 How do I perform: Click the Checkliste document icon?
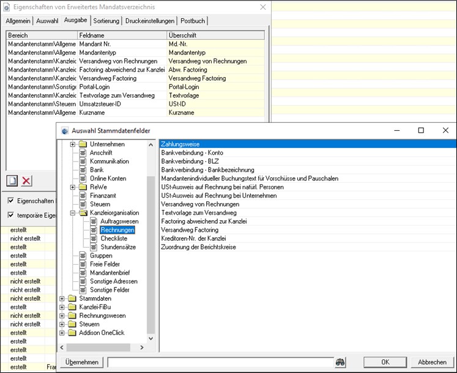(x=93, y=238)
